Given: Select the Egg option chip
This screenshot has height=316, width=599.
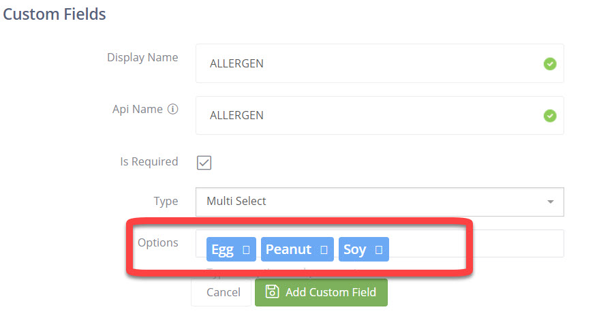Looking at the screenshot, I should pyautogui.click(x=222, y=250).
